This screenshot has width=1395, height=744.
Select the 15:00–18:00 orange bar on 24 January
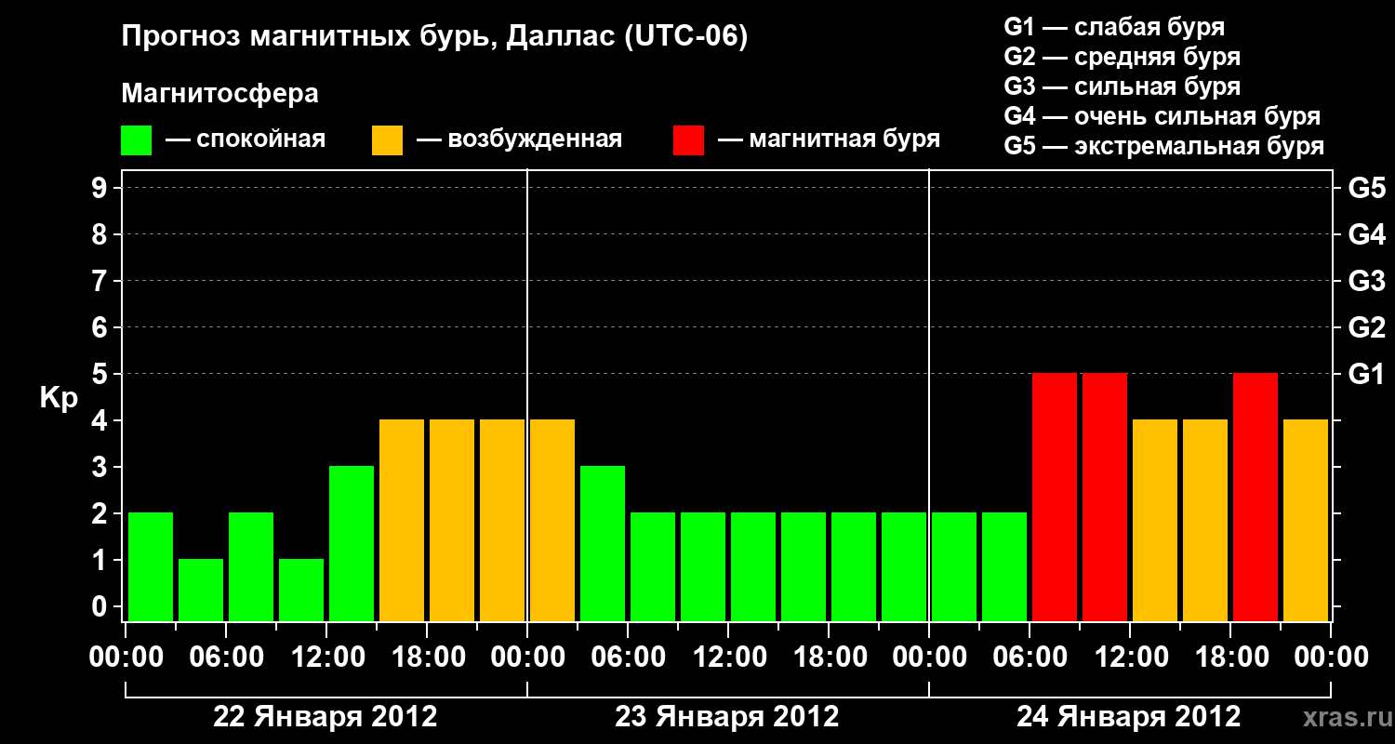(1205, 520)
